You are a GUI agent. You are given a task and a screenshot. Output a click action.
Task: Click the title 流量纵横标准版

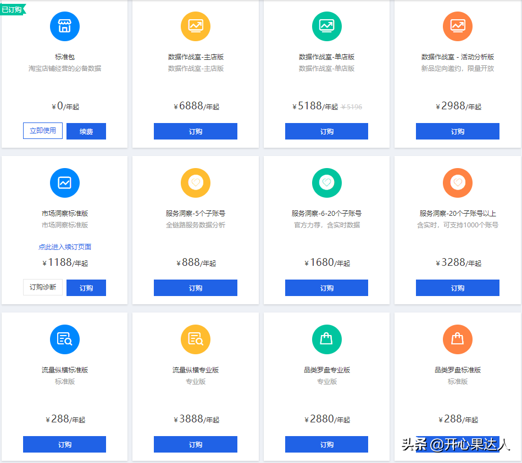coord(65,370)
